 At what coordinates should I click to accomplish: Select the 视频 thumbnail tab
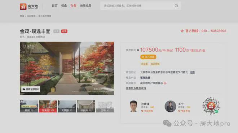tap(29, 106)
